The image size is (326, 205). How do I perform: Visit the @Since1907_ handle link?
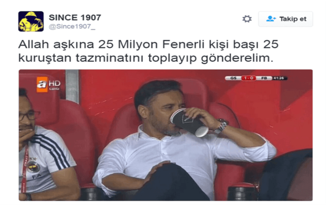[72, 27]
